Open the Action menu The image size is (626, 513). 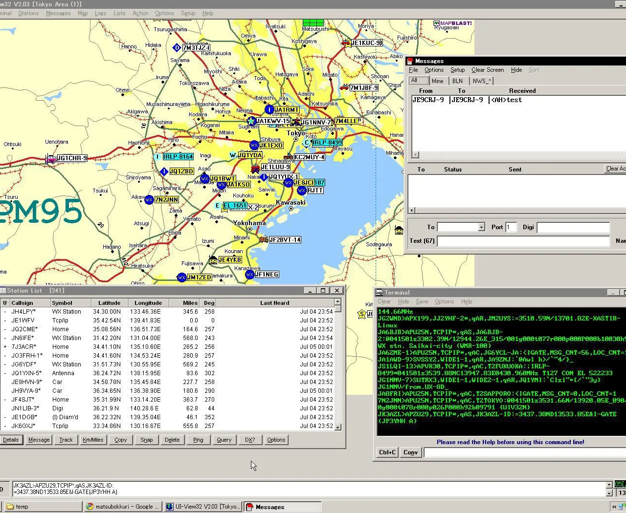tap(140, 13)
